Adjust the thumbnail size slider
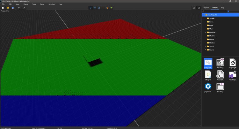239x129 pixels. click(228, 11)
